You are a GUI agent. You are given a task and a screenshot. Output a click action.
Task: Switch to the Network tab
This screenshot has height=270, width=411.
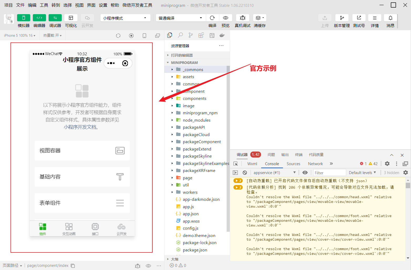point(315,164)
